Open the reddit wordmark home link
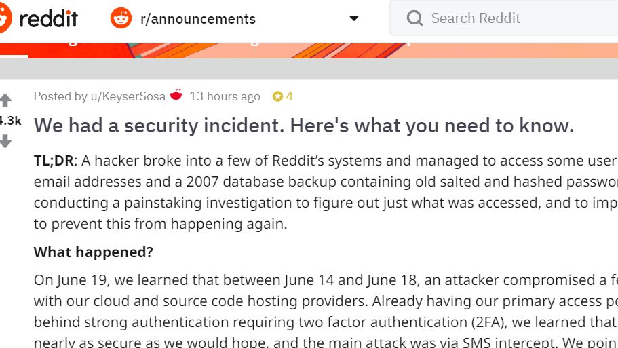 (x=49, y=18)
